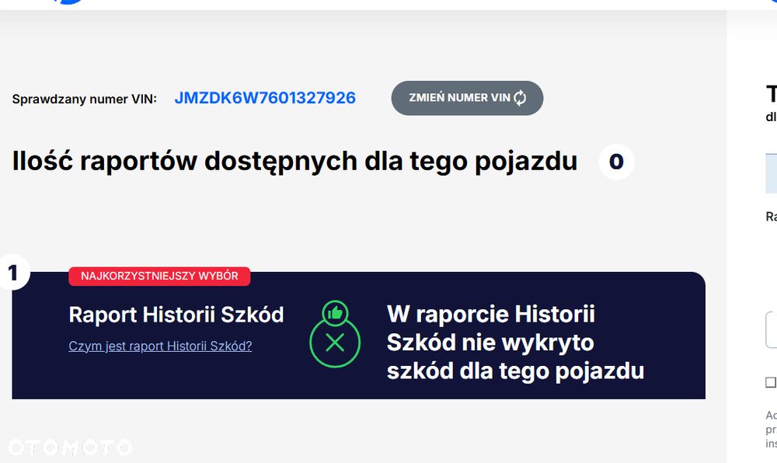The height and width of the screenshot is (463, 777).
Task: Click the Raport Historii Szkód title
Action: (x=176, y=315)
